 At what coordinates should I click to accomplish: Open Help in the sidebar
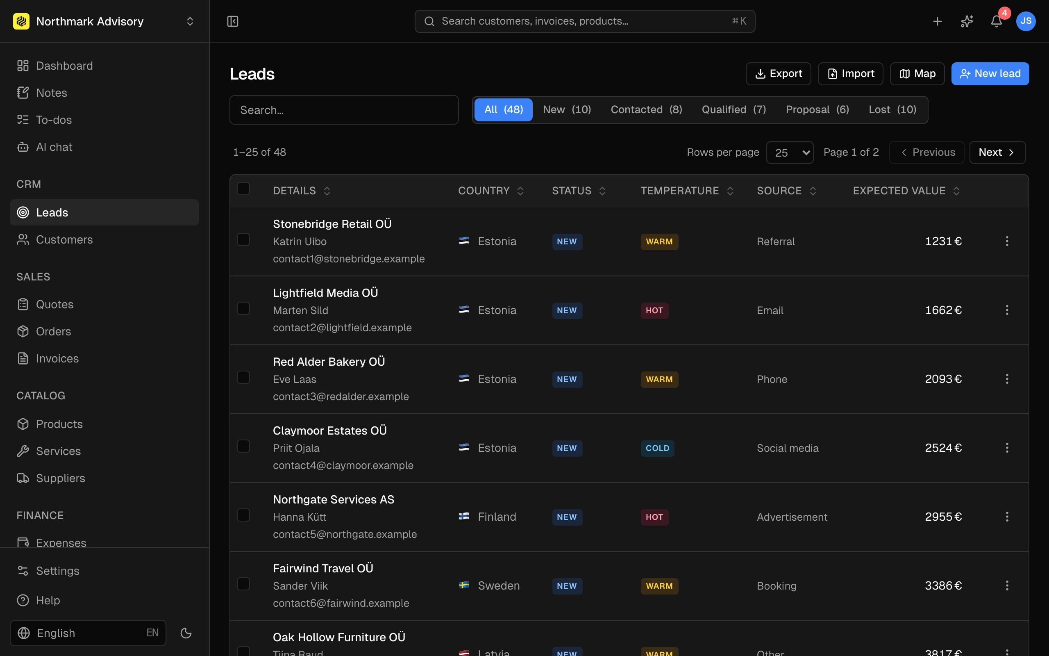(x=104, y=601)
